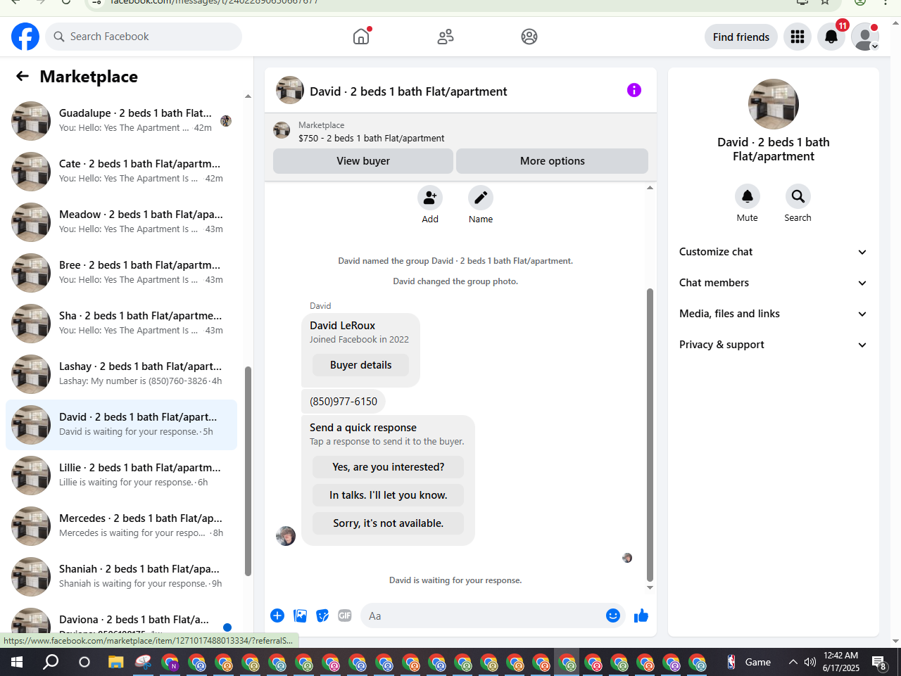Viewport: 901px width, 676px height.
Task: Send 'Yes, are you interested?' quick response
Action: [x=388, y=467]
